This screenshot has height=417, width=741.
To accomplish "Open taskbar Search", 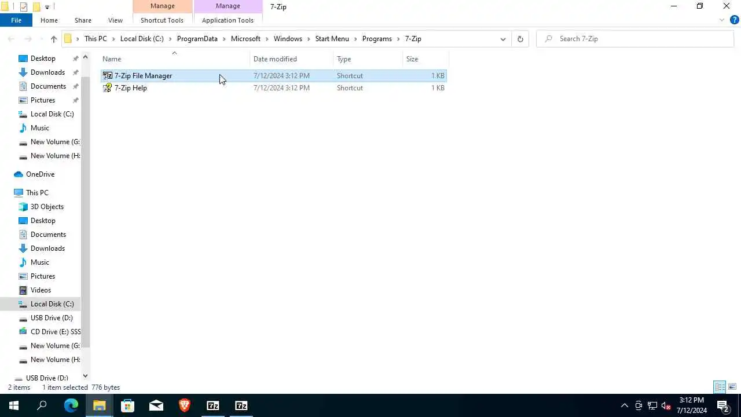I will point(42,405).
